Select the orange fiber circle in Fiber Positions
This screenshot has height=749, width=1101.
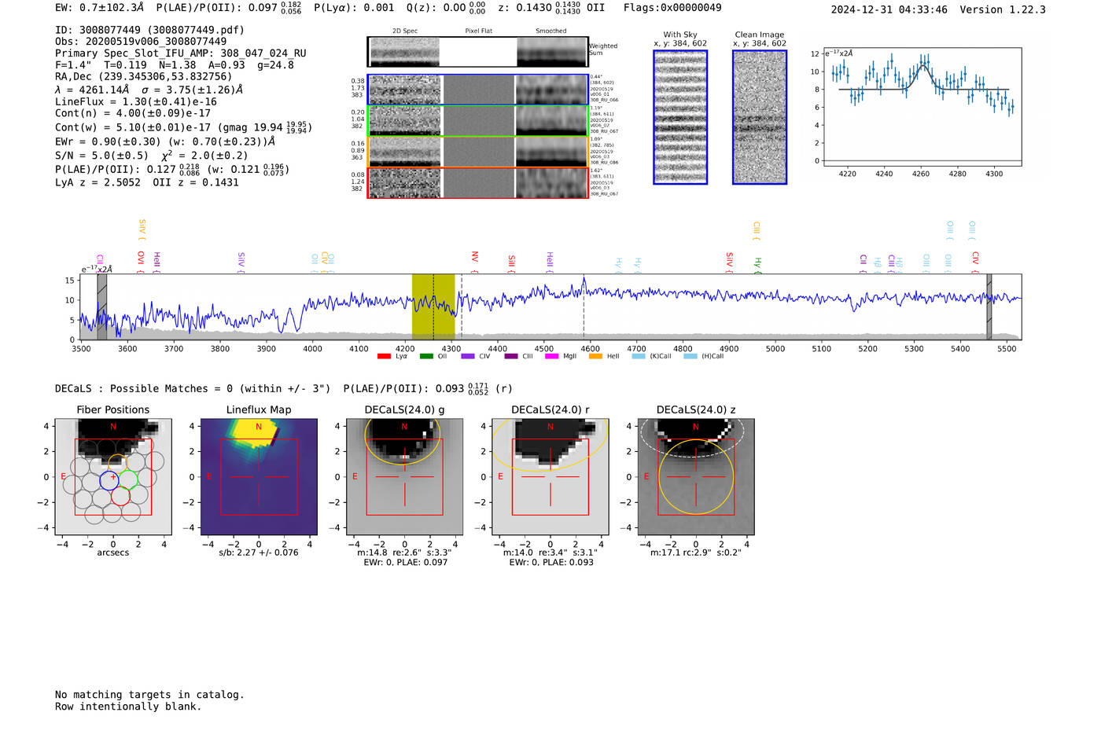click(x=117, y=462)
